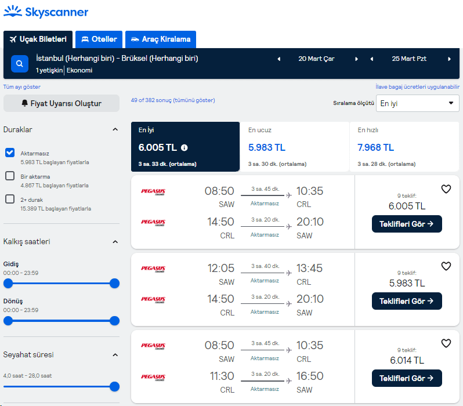Image resolution: width=463 pixels, height=406 pixels.
Task: Click the Seyahat süresi slider handle
Action: click(114, 386)
